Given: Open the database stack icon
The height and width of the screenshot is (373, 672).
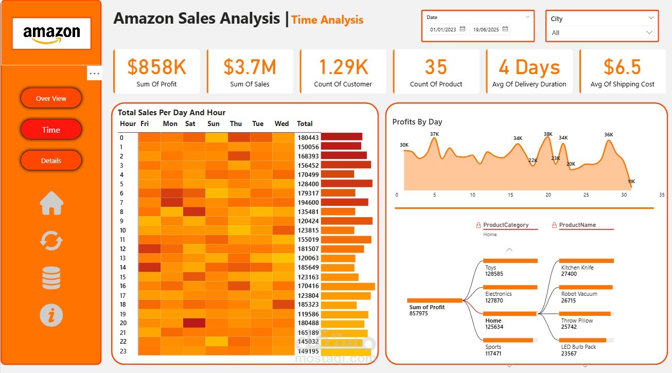Looking at the screenshot, I should coord(51,278).
